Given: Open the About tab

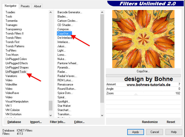Looking at the screenshot, I should (x=37, y=6).
